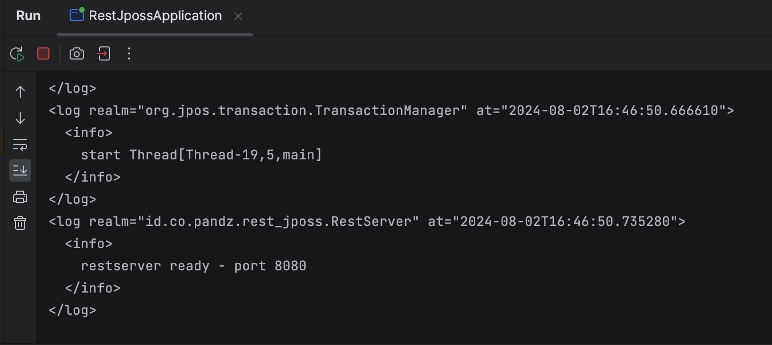Toggle soft-wrap for console output
This screenshot has width=772, height=345.
coord(20,145)
